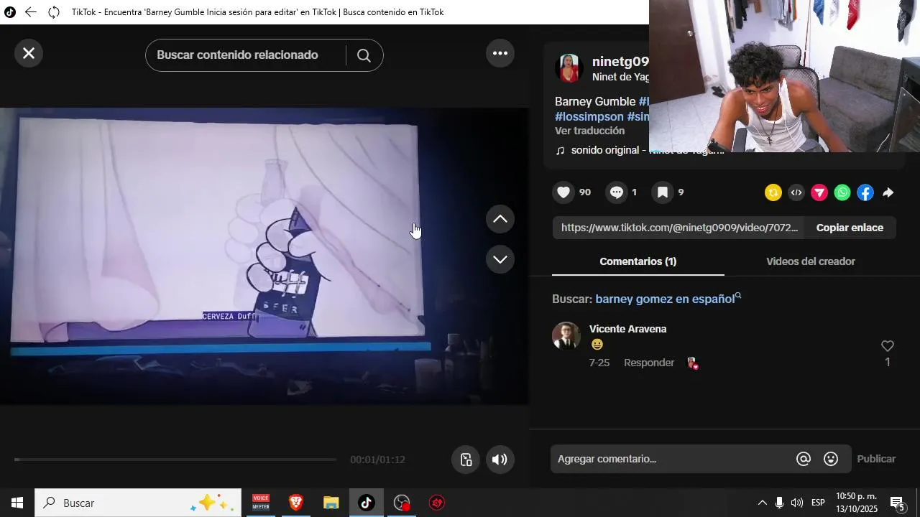Repost video with yellow repost icon
The image size is (920, 517).
tap(773, 192)
